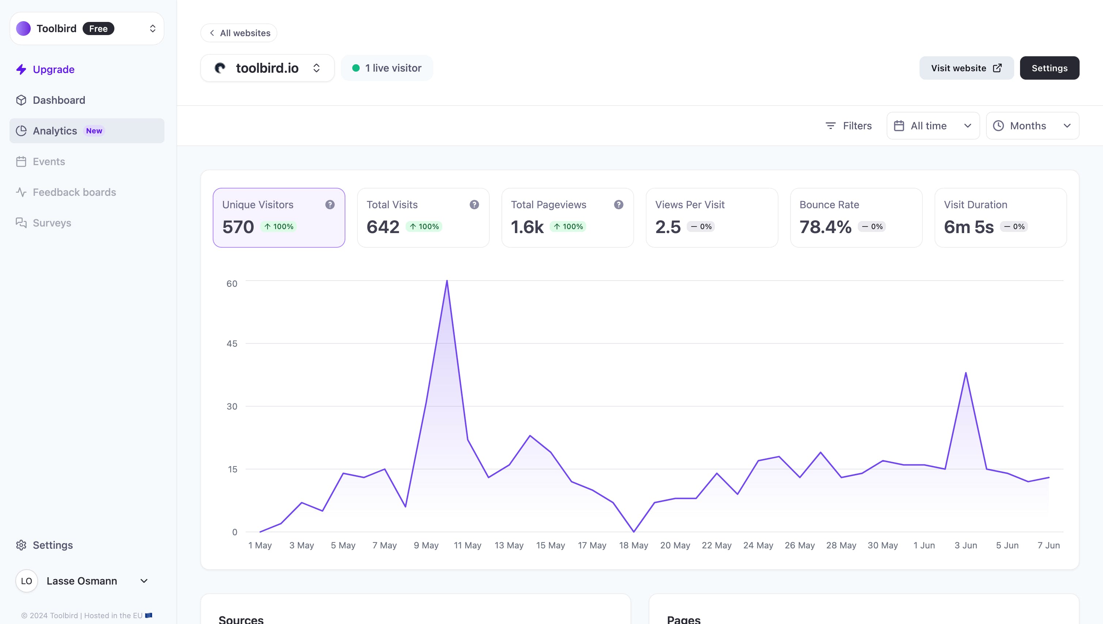This screenshot has width=1103, height=624.
Task: Click the Visit website button
Action: click(x=966, y=68)
